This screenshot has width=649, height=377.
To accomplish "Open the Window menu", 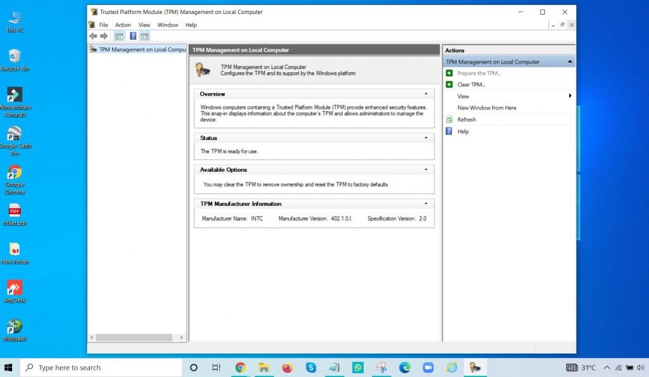I will [167, 25].
